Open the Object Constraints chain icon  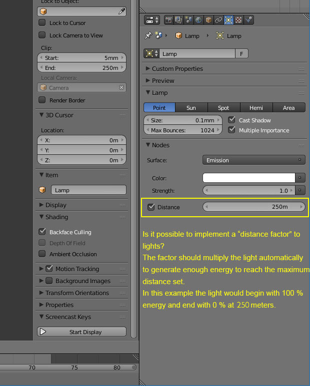(218, 20)
